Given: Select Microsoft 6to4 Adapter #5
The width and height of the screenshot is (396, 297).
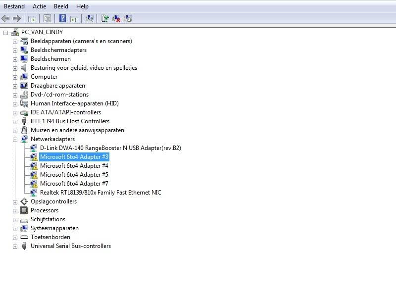Looking at the screenshot, I should 74,175.
